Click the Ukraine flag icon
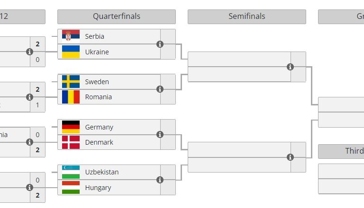 point(71,52)
